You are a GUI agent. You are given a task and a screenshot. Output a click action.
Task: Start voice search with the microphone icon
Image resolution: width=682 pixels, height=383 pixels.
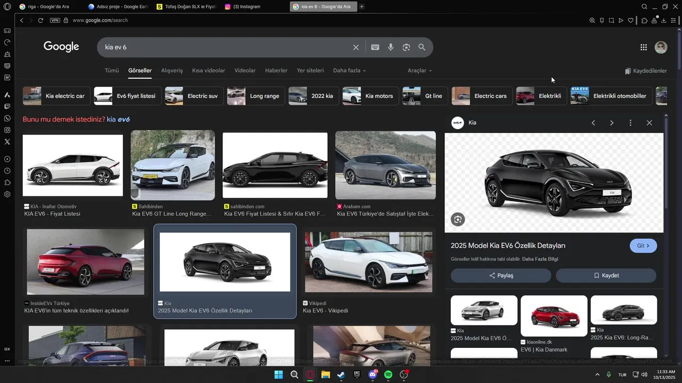(x=391, y=47)
